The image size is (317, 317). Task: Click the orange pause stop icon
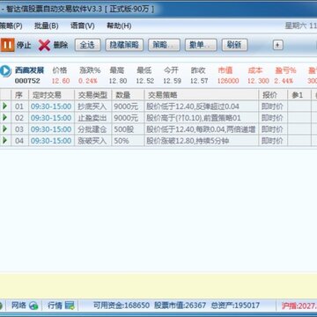click(7, 45)
